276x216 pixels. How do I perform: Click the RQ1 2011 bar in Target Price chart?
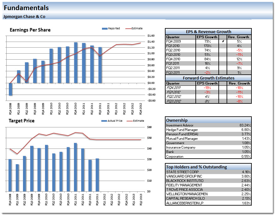tap(75, 167)
